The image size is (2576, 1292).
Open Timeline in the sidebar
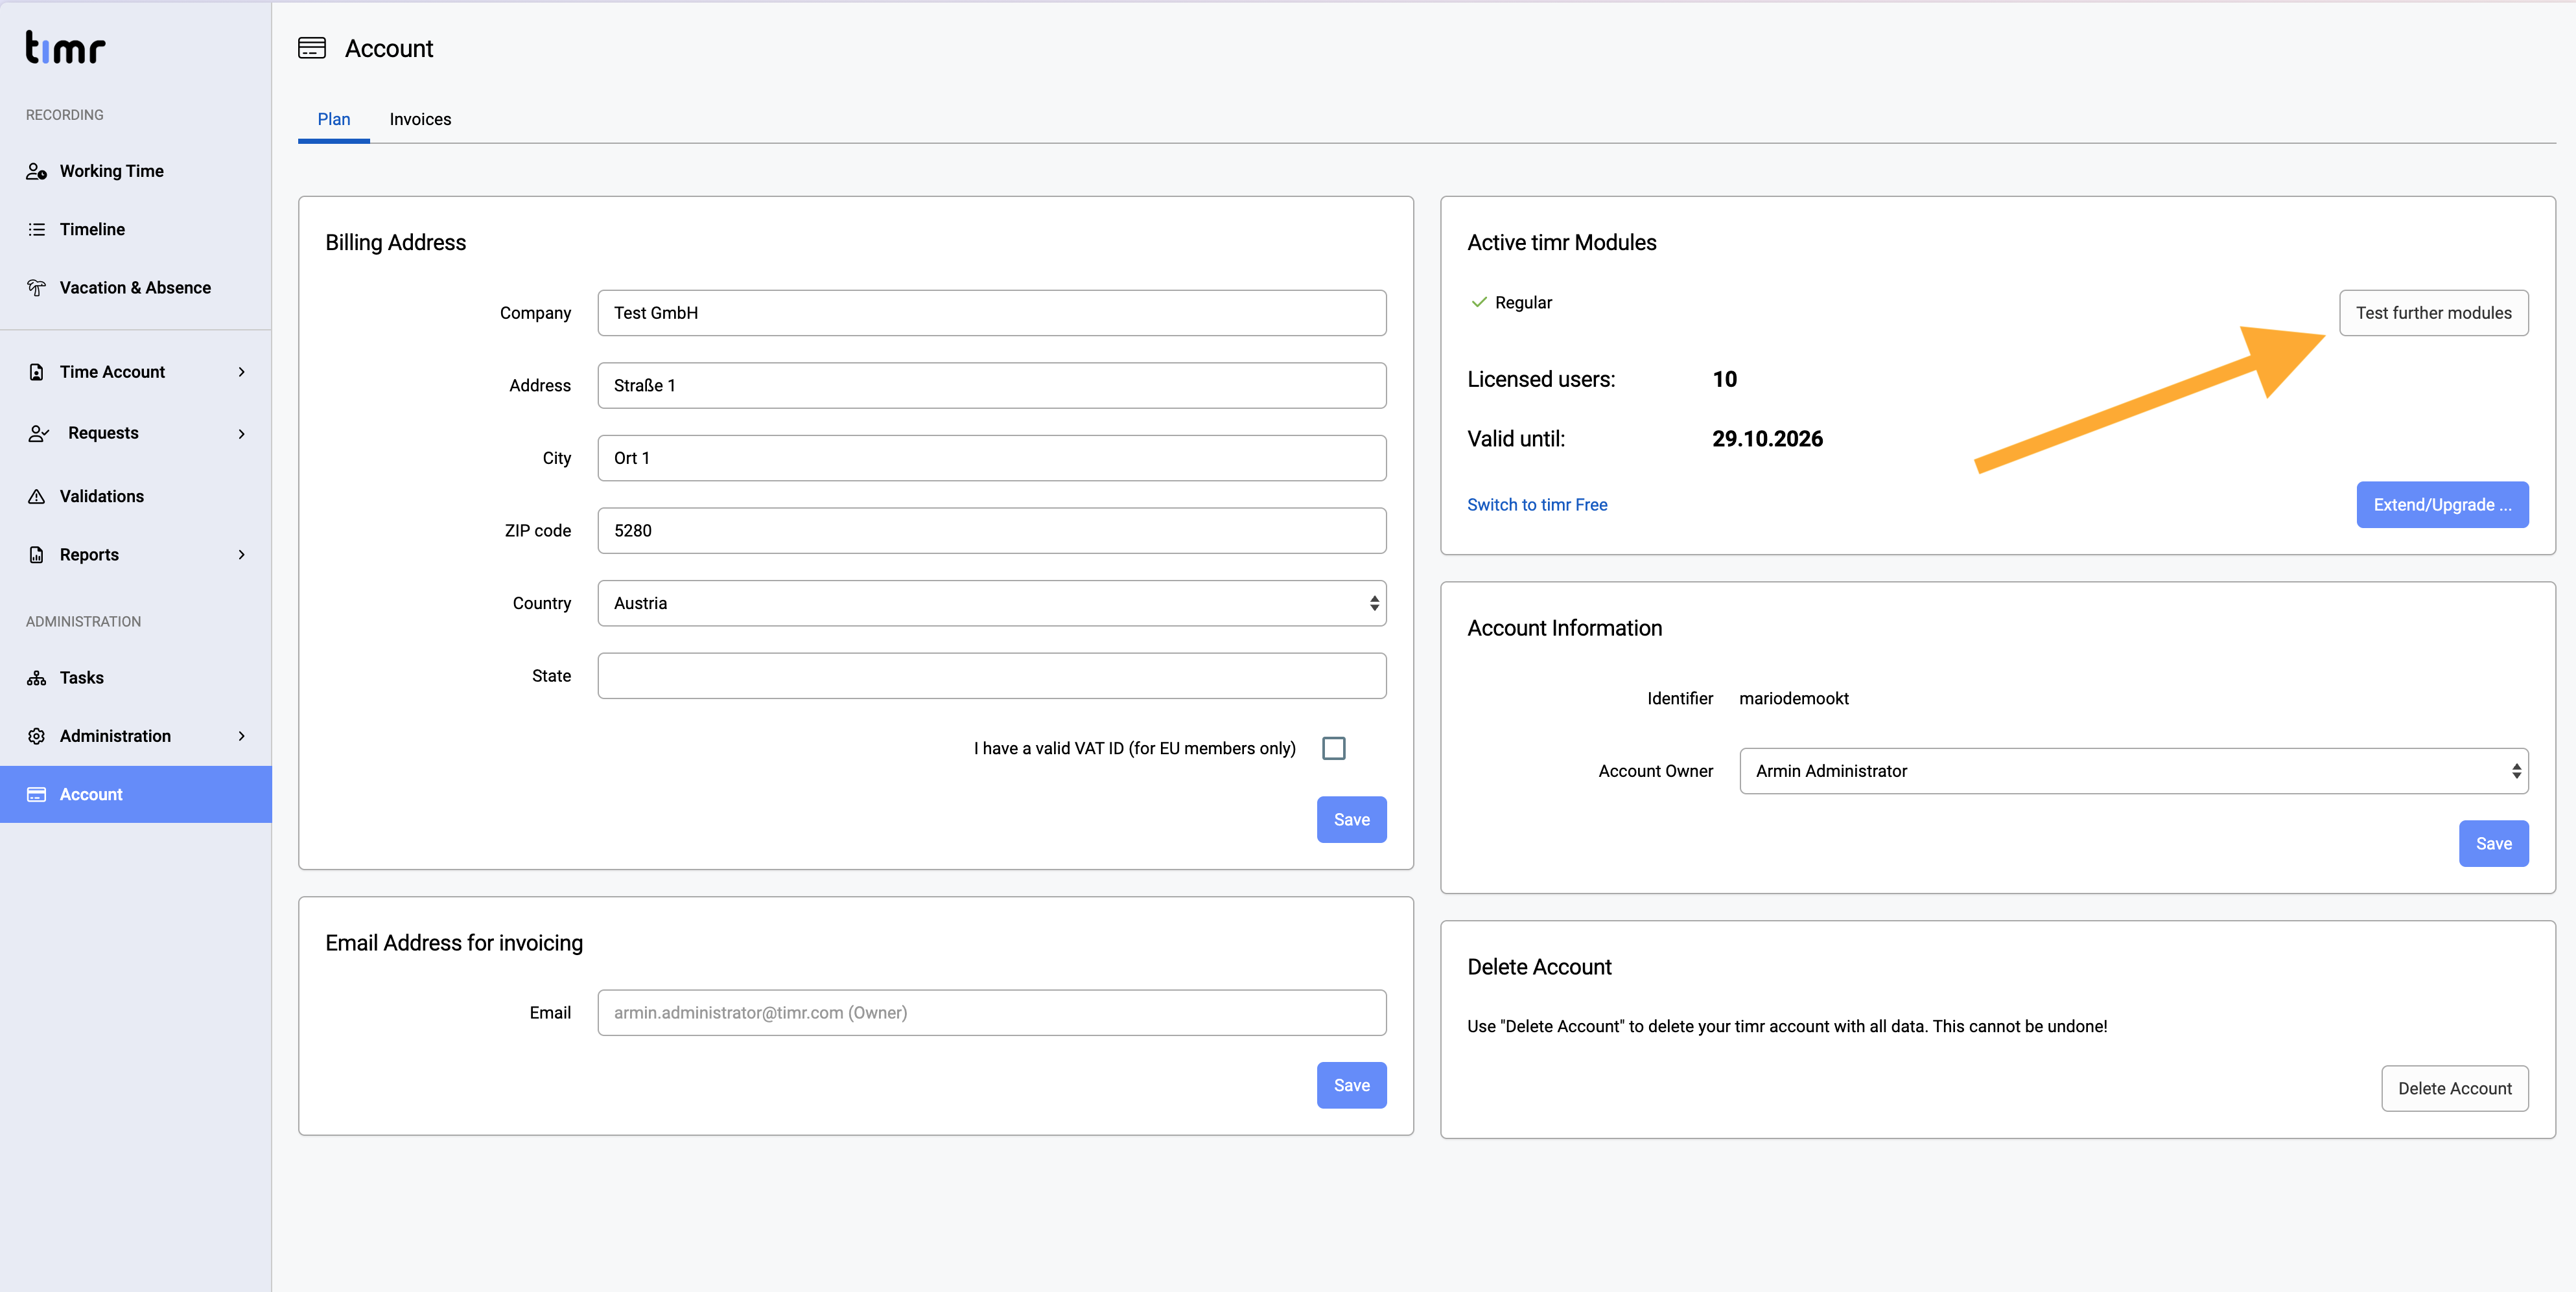click(136, 229)
